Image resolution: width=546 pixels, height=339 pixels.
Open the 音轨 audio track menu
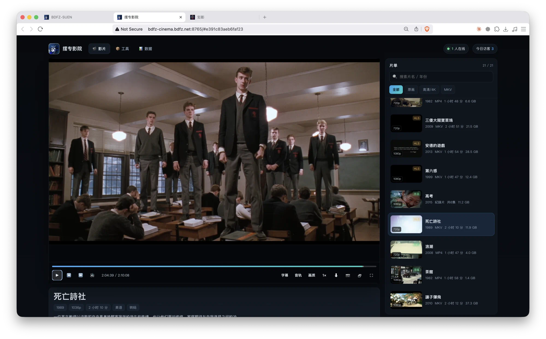tap(298, 275)
